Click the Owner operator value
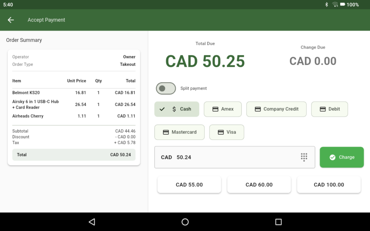370x231 pixels. (129, 57)
